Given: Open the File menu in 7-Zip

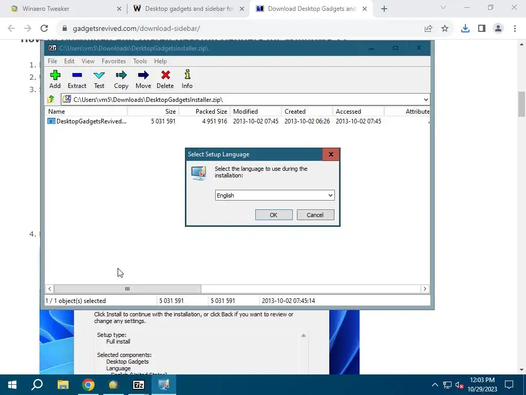Looking at the screenshot, I should (x=52, y=61).
